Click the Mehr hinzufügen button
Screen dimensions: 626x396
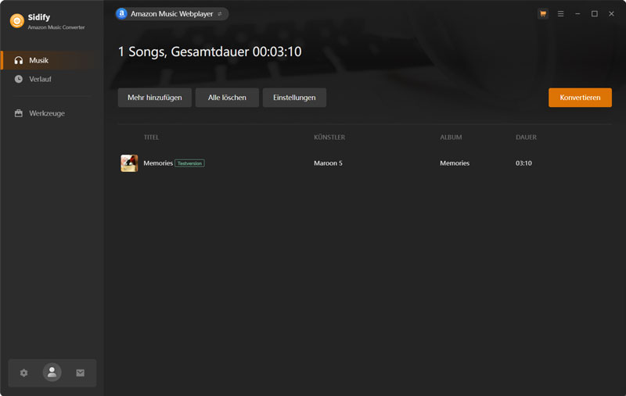pos(154,98)
